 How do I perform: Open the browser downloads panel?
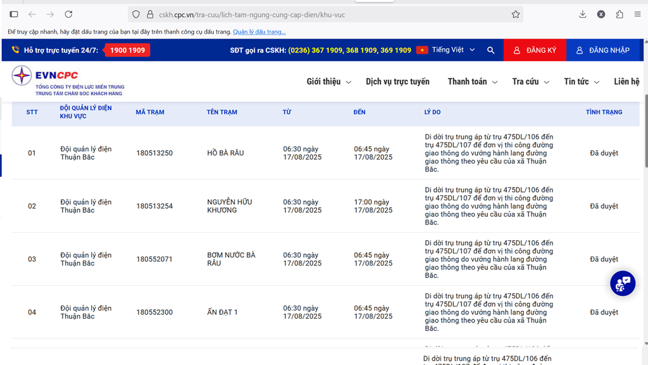click(582, 15)
